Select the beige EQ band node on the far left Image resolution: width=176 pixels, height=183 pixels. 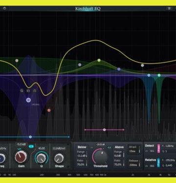point(17,61)
